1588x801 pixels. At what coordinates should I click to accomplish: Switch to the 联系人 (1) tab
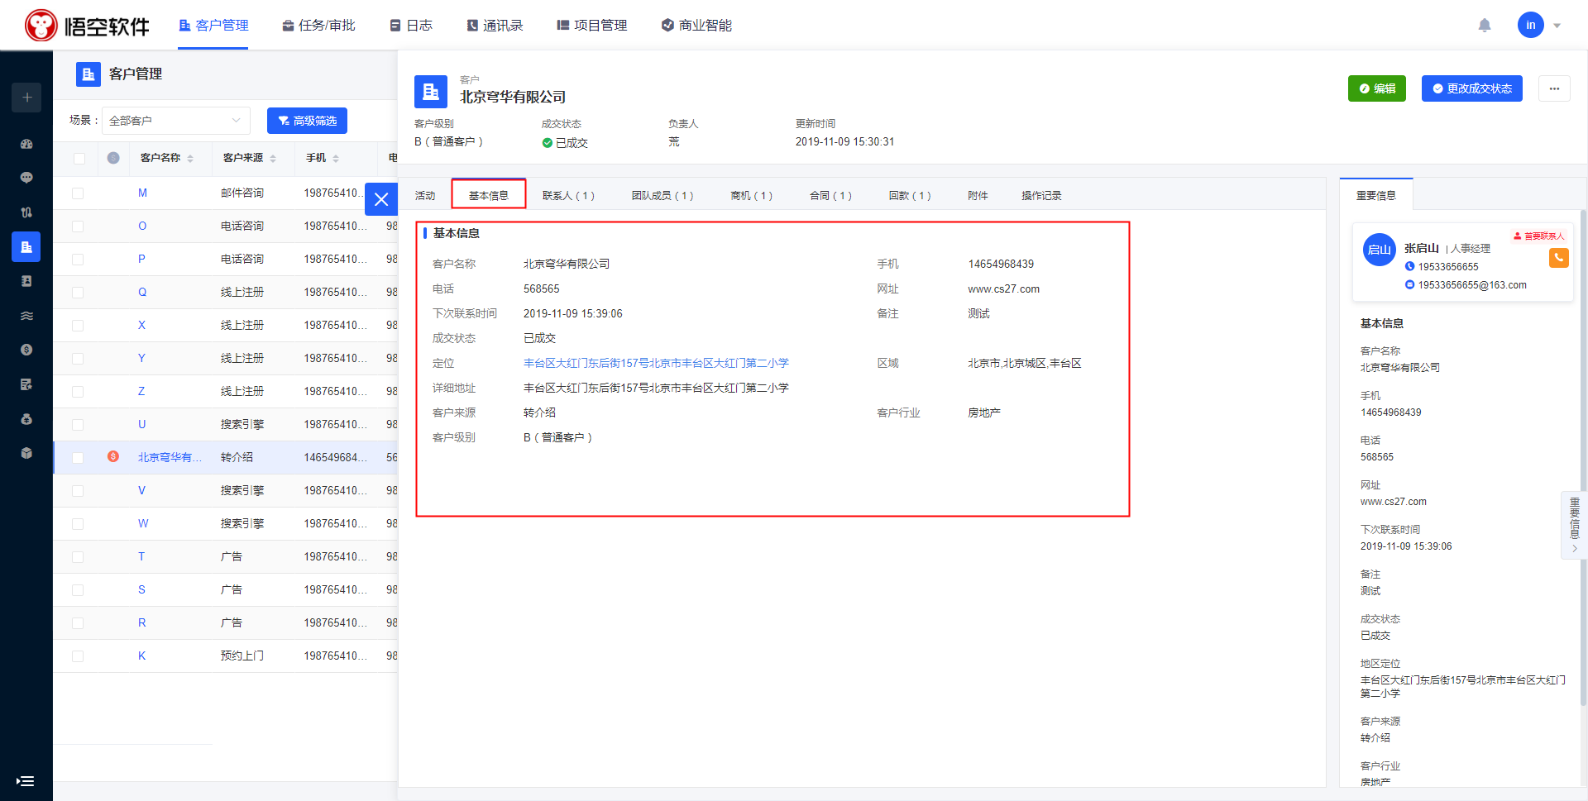567,196
